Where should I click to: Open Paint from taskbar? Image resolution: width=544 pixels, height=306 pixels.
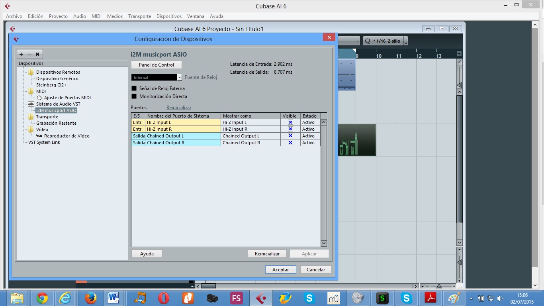click(454, 298)
